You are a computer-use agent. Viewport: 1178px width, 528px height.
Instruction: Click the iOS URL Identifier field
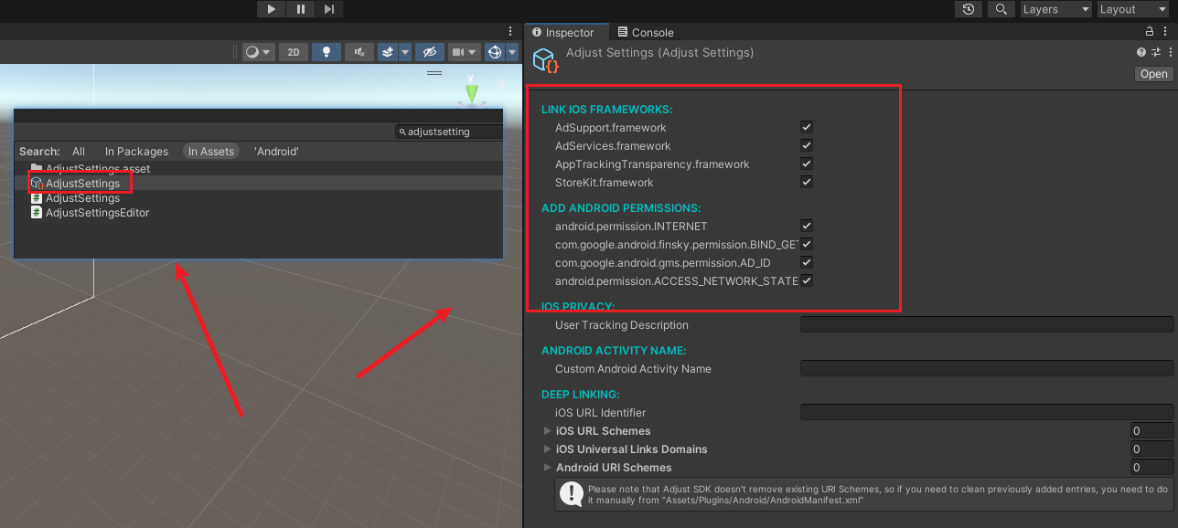click(x=987, y=412)
